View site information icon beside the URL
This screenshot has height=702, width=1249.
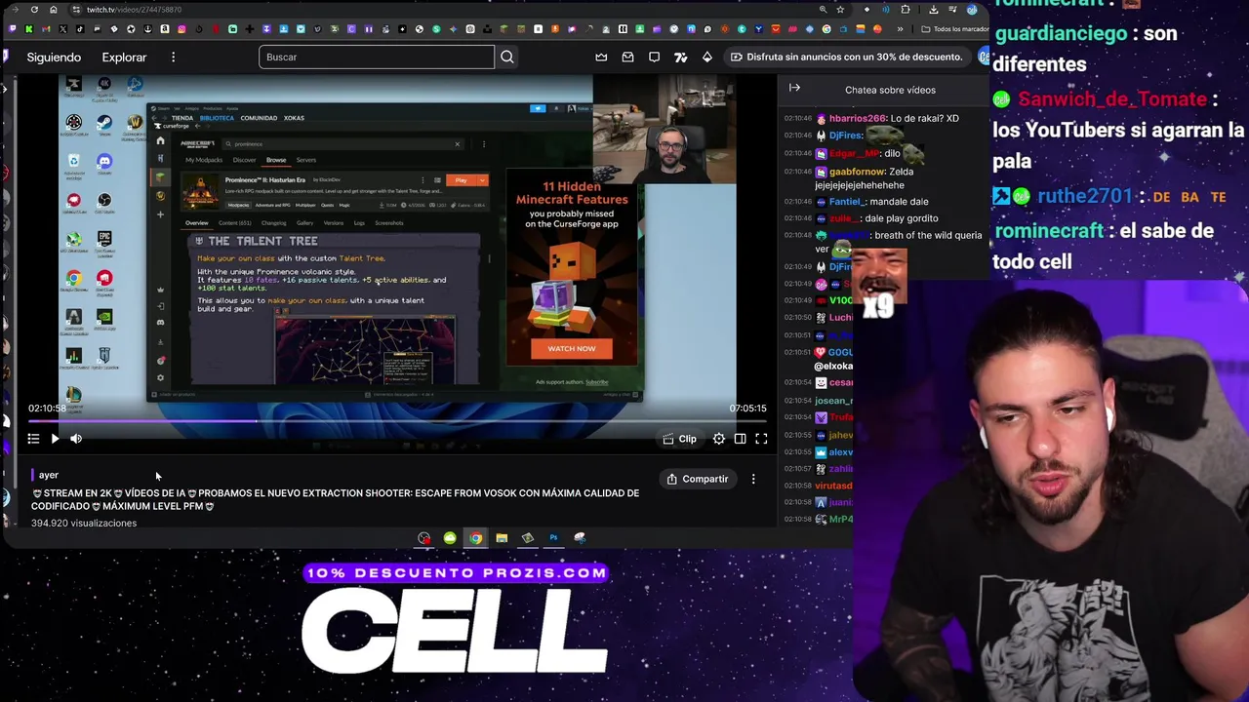tap(76, 10)
